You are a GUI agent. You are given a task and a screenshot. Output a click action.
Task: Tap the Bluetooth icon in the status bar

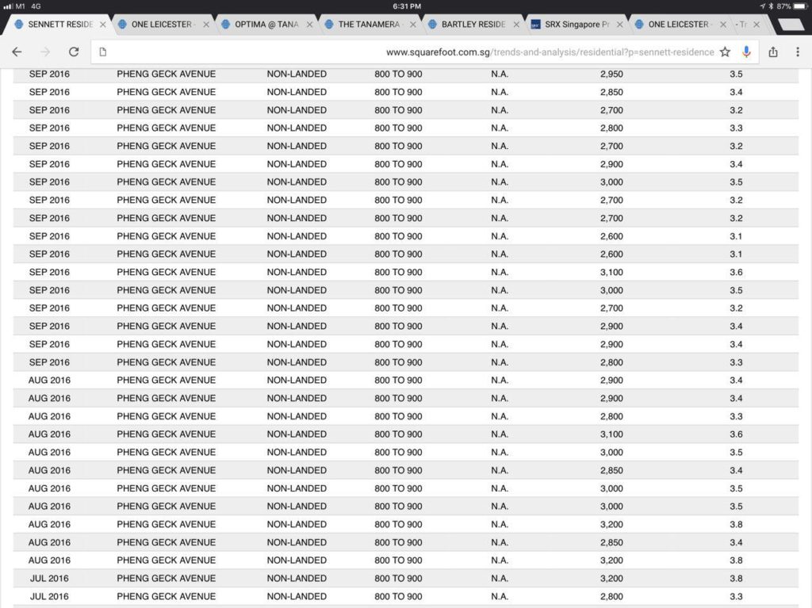[771, 6]
